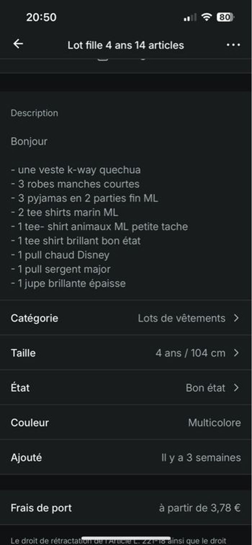Viewport: 252px width, 545px height.
Task: Tap the page title "Lot fille 4 ans 14 articles"
Action: [126, 45]
